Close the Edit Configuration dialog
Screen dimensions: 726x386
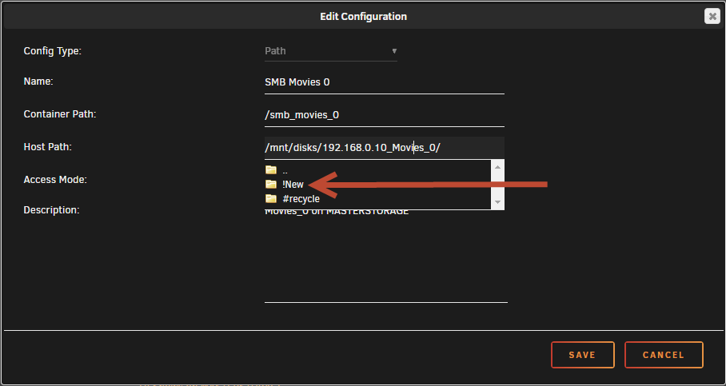tap(712, 16)
